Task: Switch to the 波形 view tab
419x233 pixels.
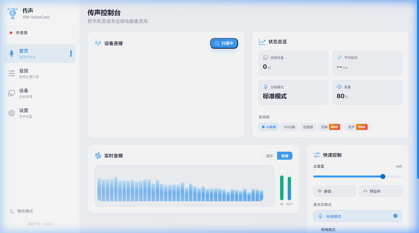Action: coord(269,156)
